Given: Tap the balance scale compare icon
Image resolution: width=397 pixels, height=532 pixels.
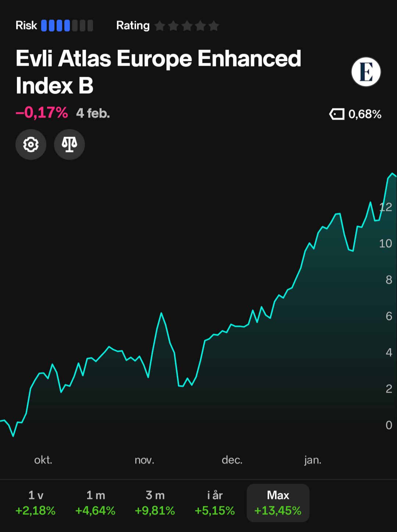Looking at the screenshot, I should pos(69,144).
